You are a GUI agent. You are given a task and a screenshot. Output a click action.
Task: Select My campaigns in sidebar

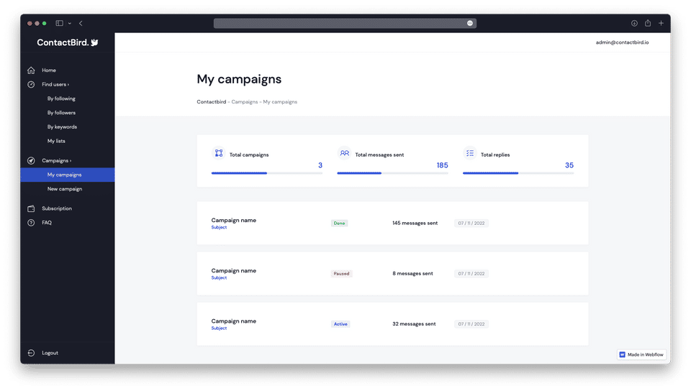(68, 175)
